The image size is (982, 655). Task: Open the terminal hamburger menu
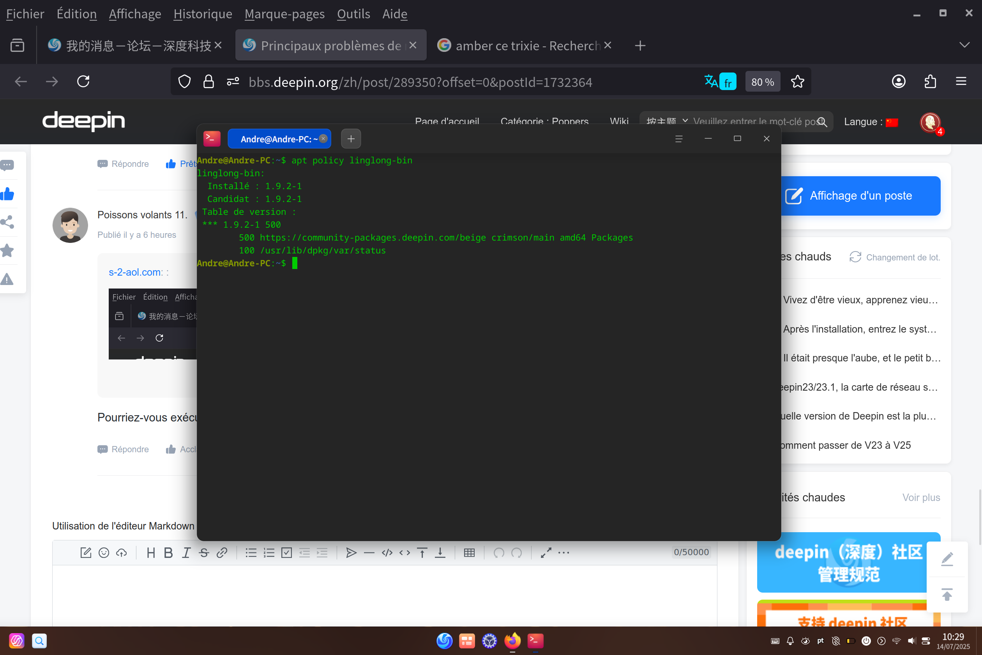[679, 139]
